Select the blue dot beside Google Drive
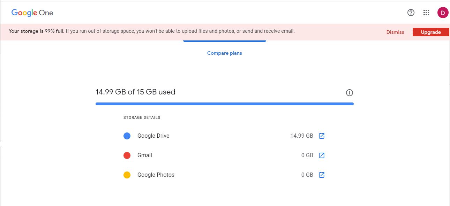This screenshot has height=206, width=450. [127, 136]
